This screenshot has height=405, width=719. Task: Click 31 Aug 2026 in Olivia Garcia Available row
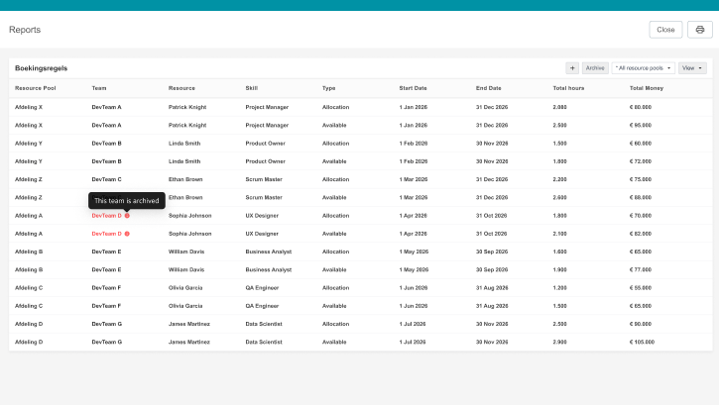coord(492,306)
